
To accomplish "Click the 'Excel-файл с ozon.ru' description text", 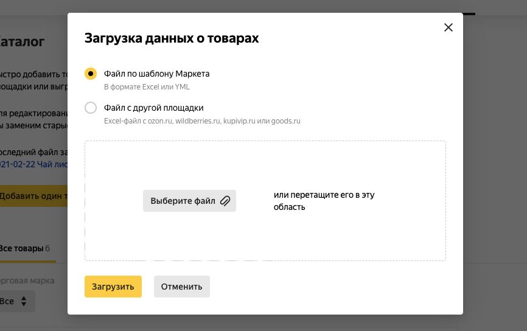I will 202,121.
